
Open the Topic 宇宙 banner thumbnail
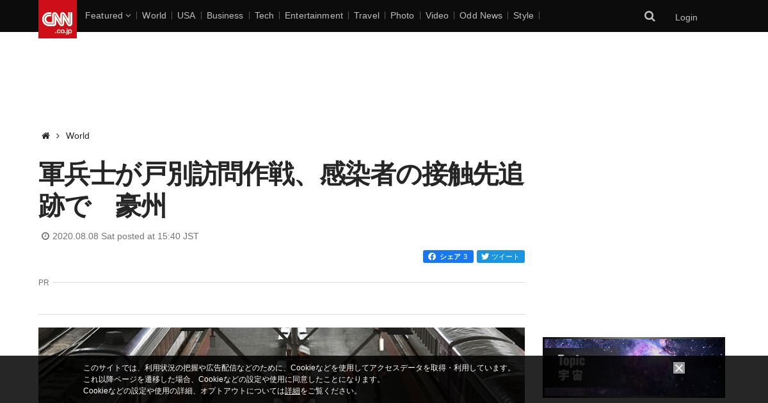[x=634, y=367]
